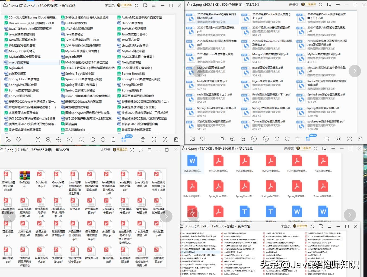Compress file icon at right of 1.png toolbar

click(x=176, y=140)
